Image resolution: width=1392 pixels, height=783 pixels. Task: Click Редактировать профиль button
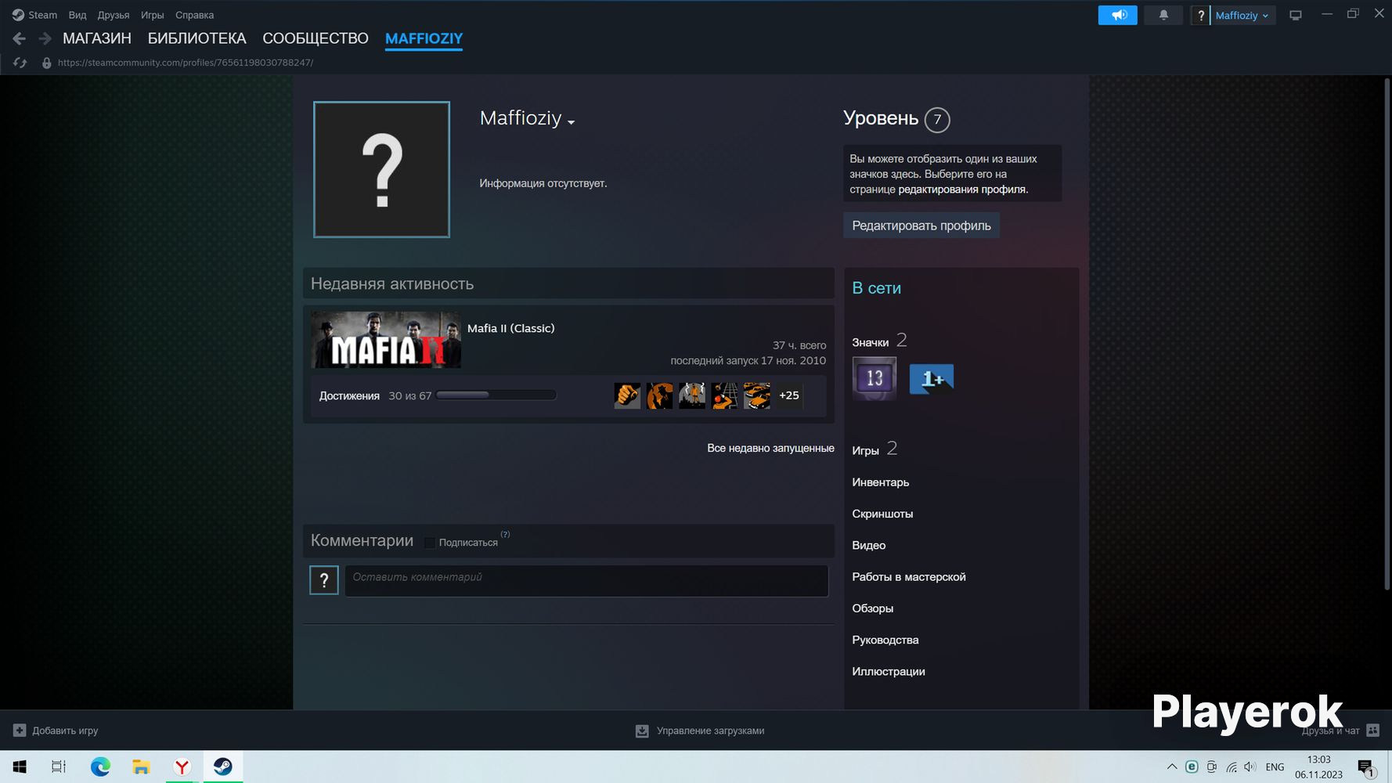click(x=921, y=226)
